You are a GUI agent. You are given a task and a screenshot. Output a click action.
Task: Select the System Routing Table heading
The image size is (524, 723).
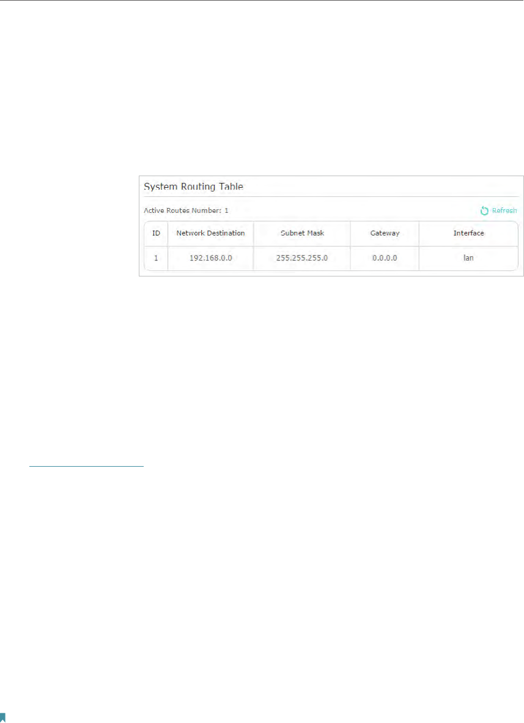point(194,187)
